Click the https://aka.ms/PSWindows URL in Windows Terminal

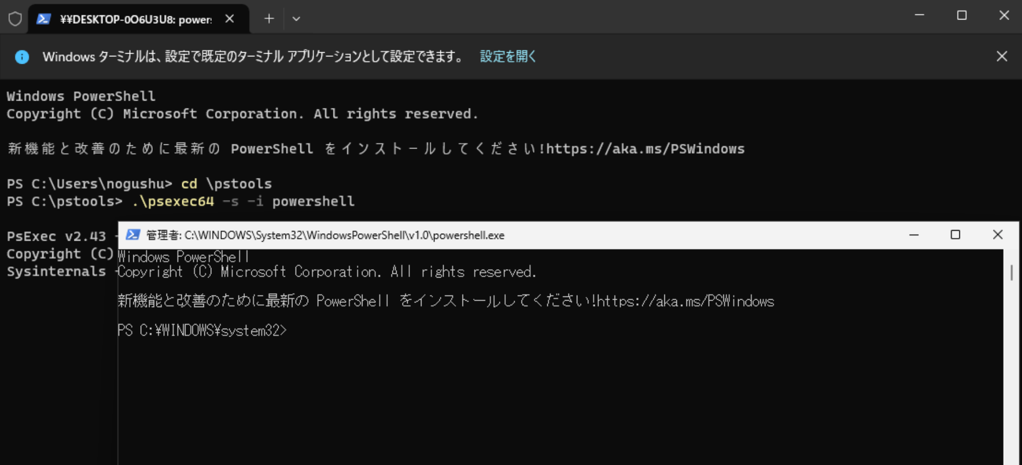click(x=645, y=149)
